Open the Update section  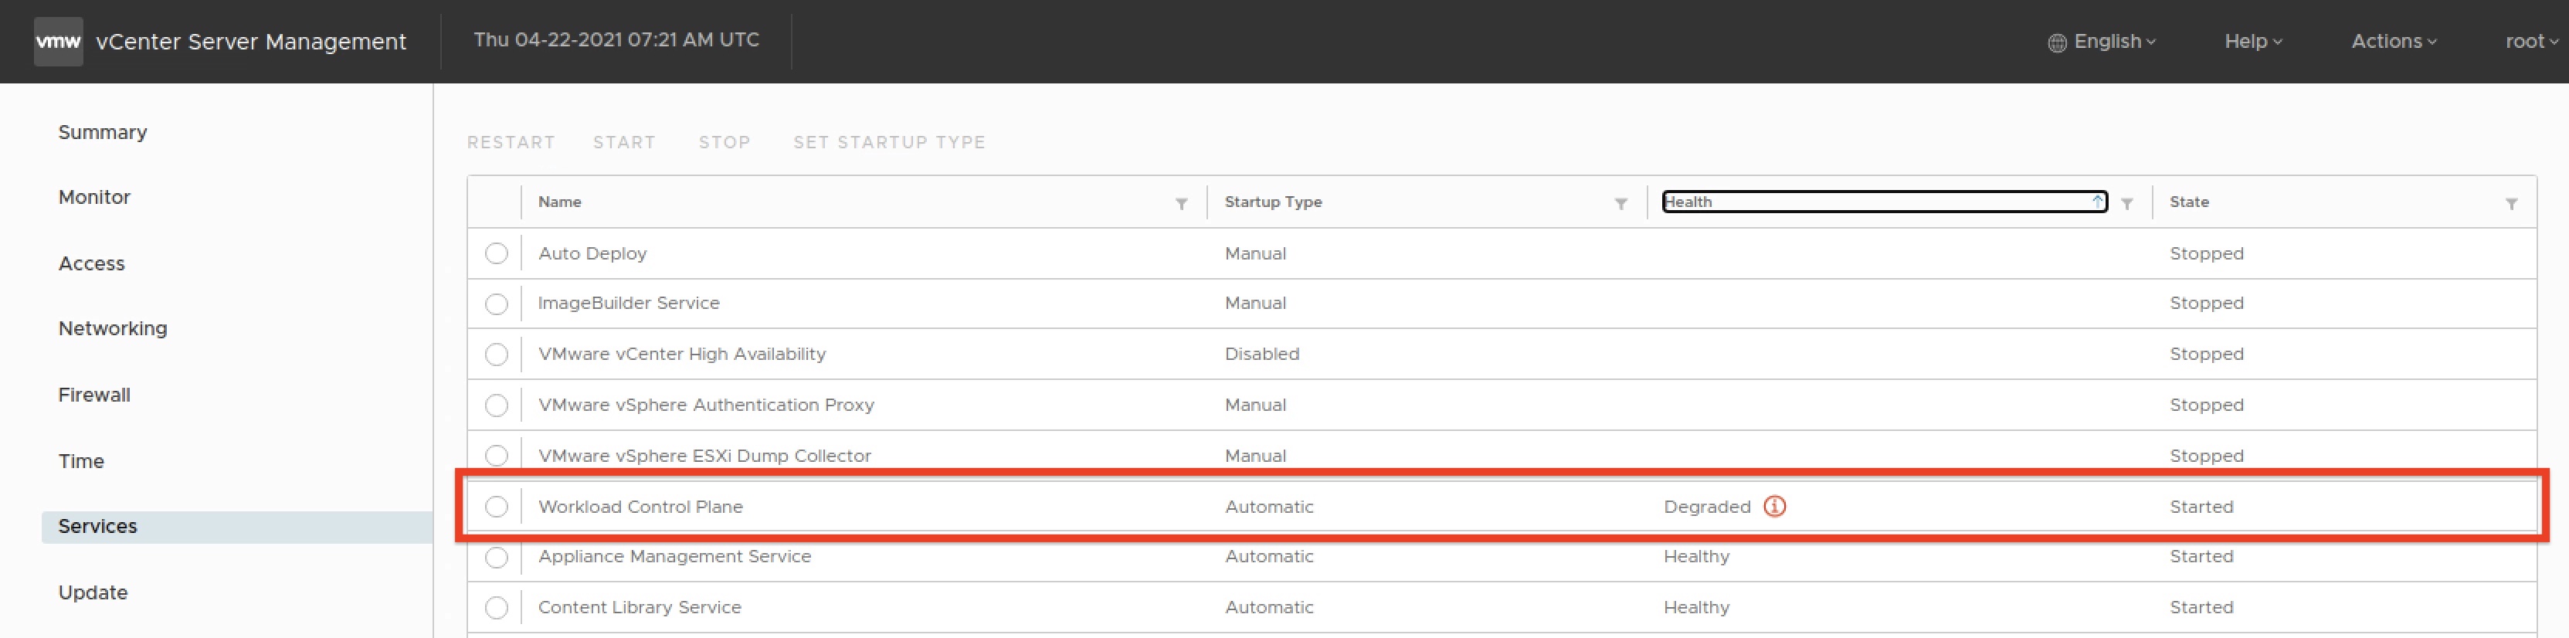pyautogui.click(x=93, y=592)
